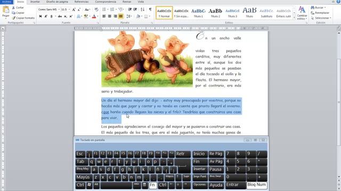Apply the text highlight color
Viewport: 341px width, 191px height.
(x=86, y=16)
